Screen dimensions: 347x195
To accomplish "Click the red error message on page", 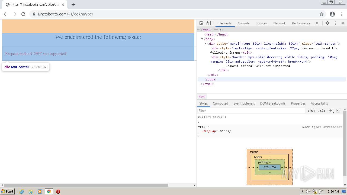I will pyautogui.click(x=36, y=54).
